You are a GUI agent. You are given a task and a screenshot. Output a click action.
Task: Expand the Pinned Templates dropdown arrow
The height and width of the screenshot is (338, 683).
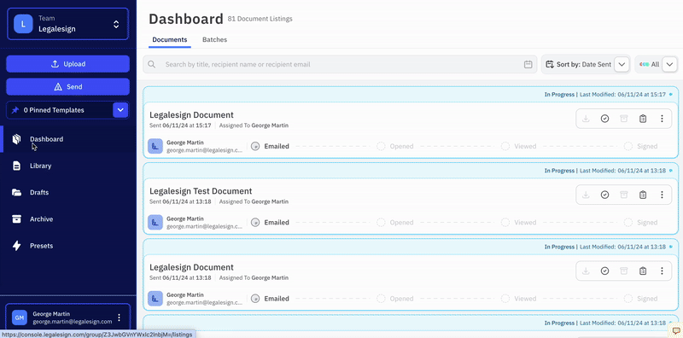(x=120, y=110)
